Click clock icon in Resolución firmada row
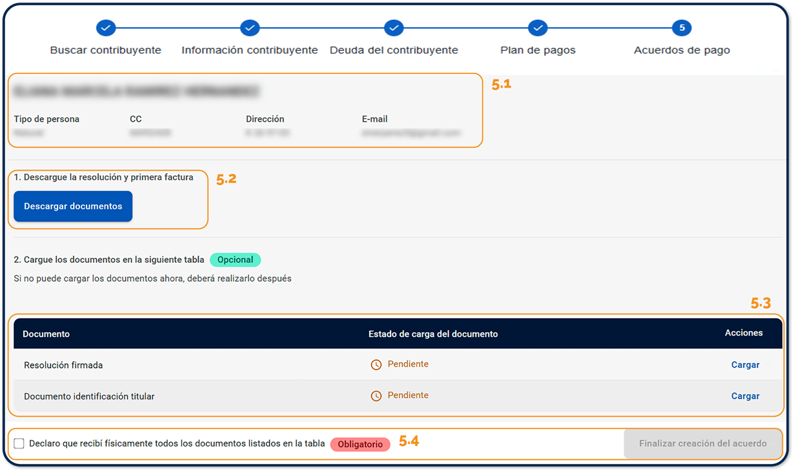The height and width of the screenshot is (471, 792). tap(376, 365)
